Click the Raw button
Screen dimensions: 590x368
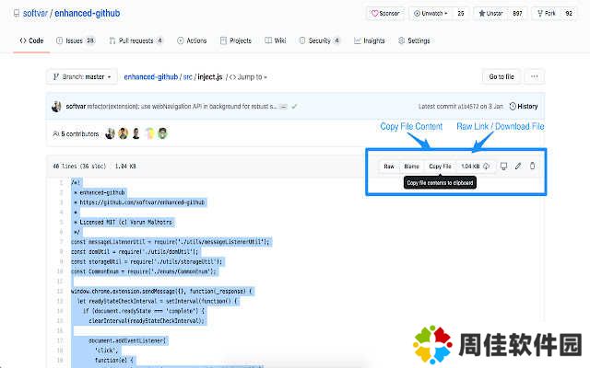[x=389, y=166]
